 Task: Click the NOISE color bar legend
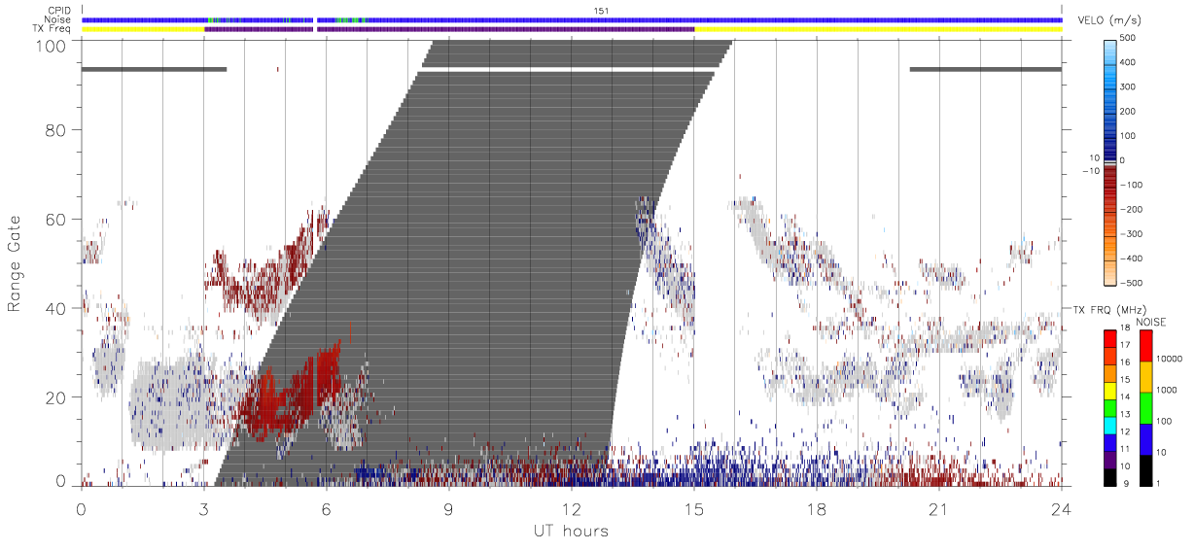pos(1145,408)
